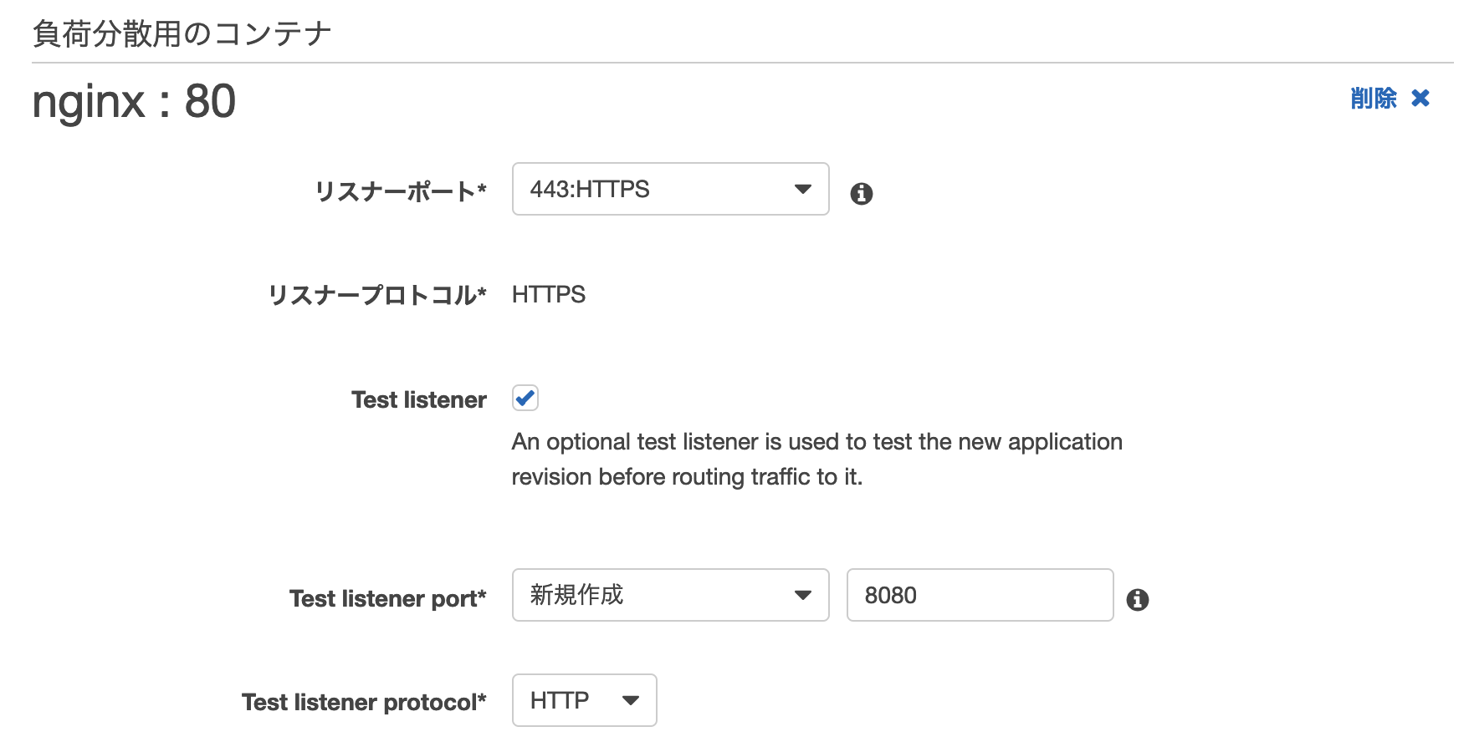The height and width of the screenshot is (747, 1469).
Task: Click info icon beside the 8080 field
Action: 1137,599
